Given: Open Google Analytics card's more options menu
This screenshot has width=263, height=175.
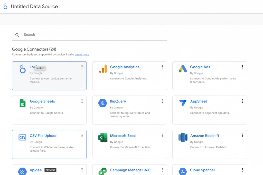Looking at the screenshot, I should (x=162, y=67).
